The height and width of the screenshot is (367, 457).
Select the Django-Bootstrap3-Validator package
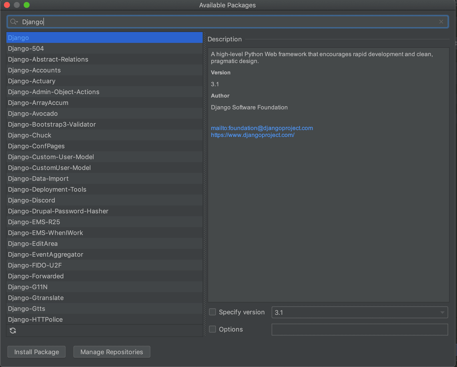tap(105, 124)
